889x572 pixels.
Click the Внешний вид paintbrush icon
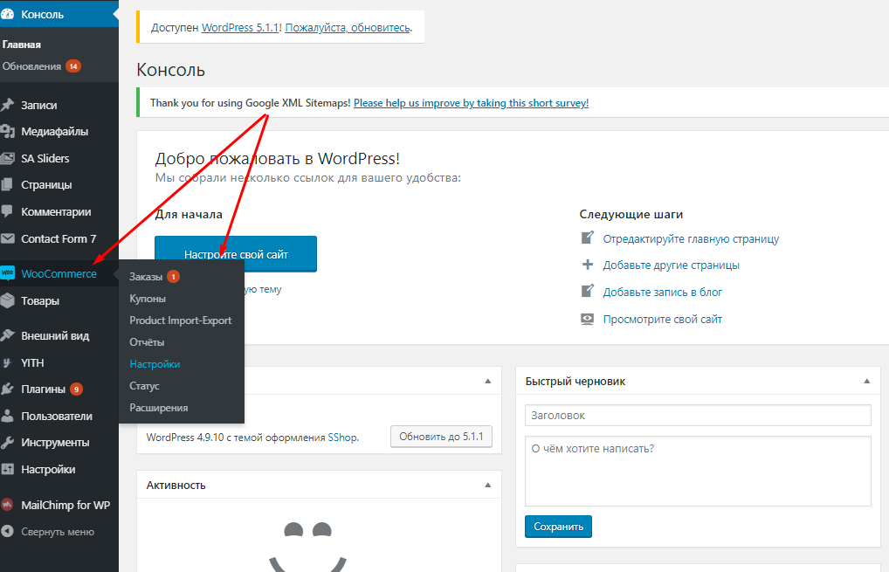tap(7, 335)
